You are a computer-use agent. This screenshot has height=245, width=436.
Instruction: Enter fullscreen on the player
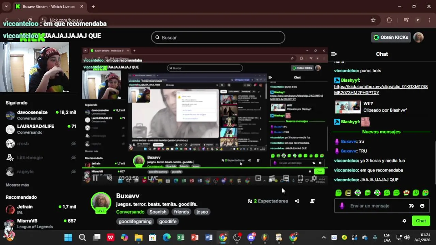[300, 178]
